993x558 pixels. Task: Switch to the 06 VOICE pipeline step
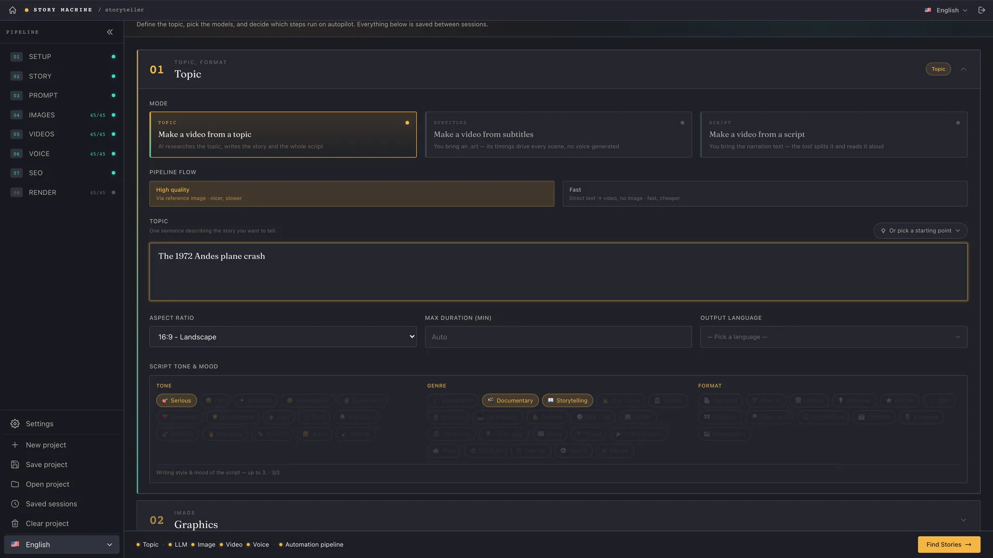[62, 153]
